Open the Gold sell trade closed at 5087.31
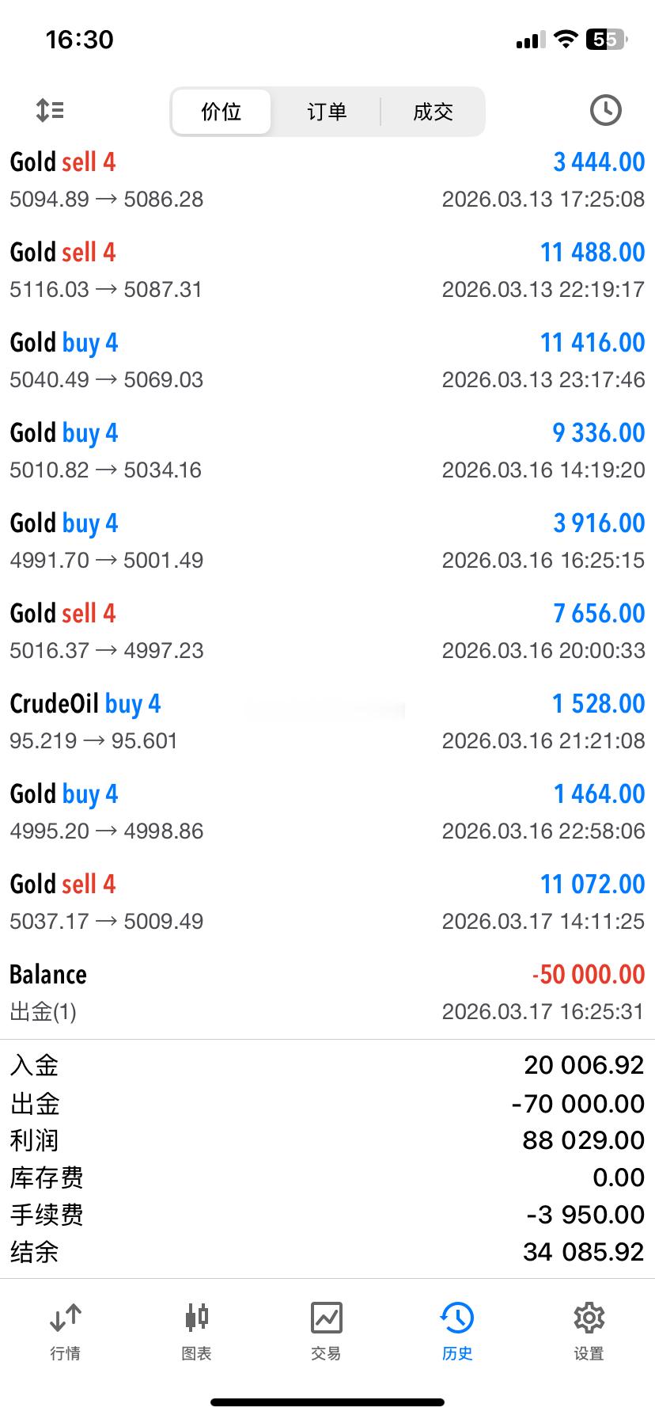Viewport: 655px width, 1419px height. pyautogui.click(x=327, y=270)
